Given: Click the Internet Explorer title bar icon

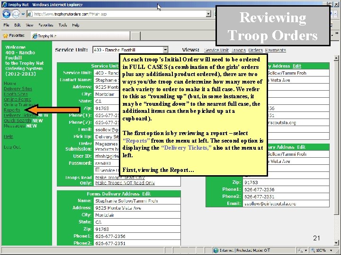Looking at the screenshot, I should tap(4, 5).
